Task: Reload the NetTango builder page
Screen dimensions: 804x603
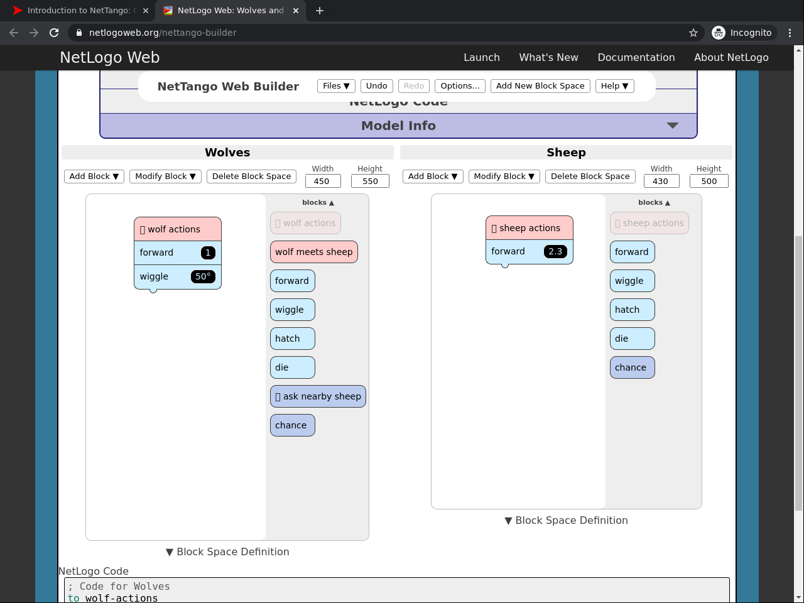Action: (54, 33)
